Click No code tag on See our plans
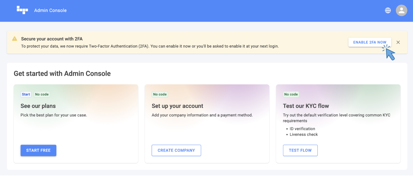This screenshot has width=413, height=176. 42,94
